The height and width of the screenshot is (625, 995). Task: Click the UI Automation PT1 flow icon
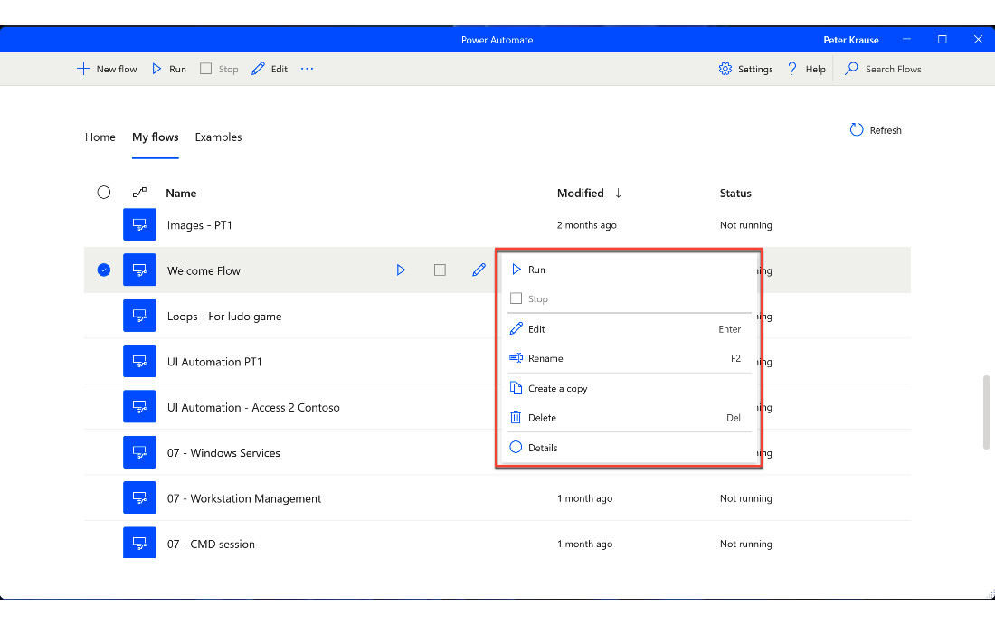click(139, 361)
